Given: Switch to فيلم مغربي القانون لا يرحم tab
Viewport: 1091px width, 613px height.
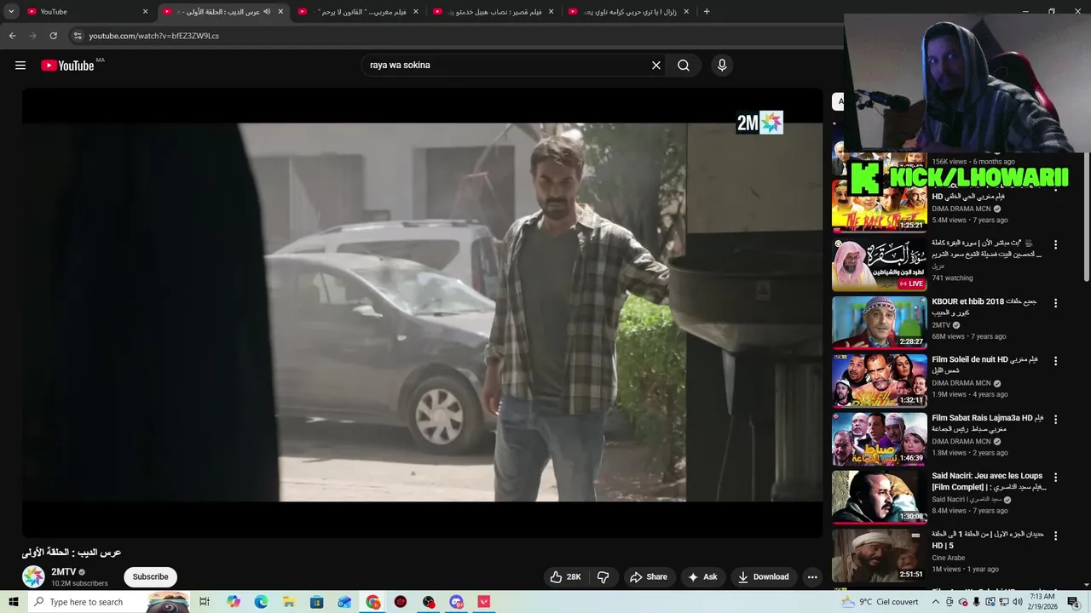Looking at the screenshot, I should [356, 12].
